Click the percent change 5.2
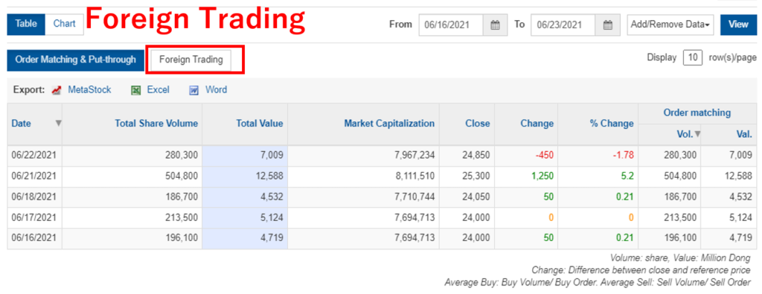 coord(628,176)
